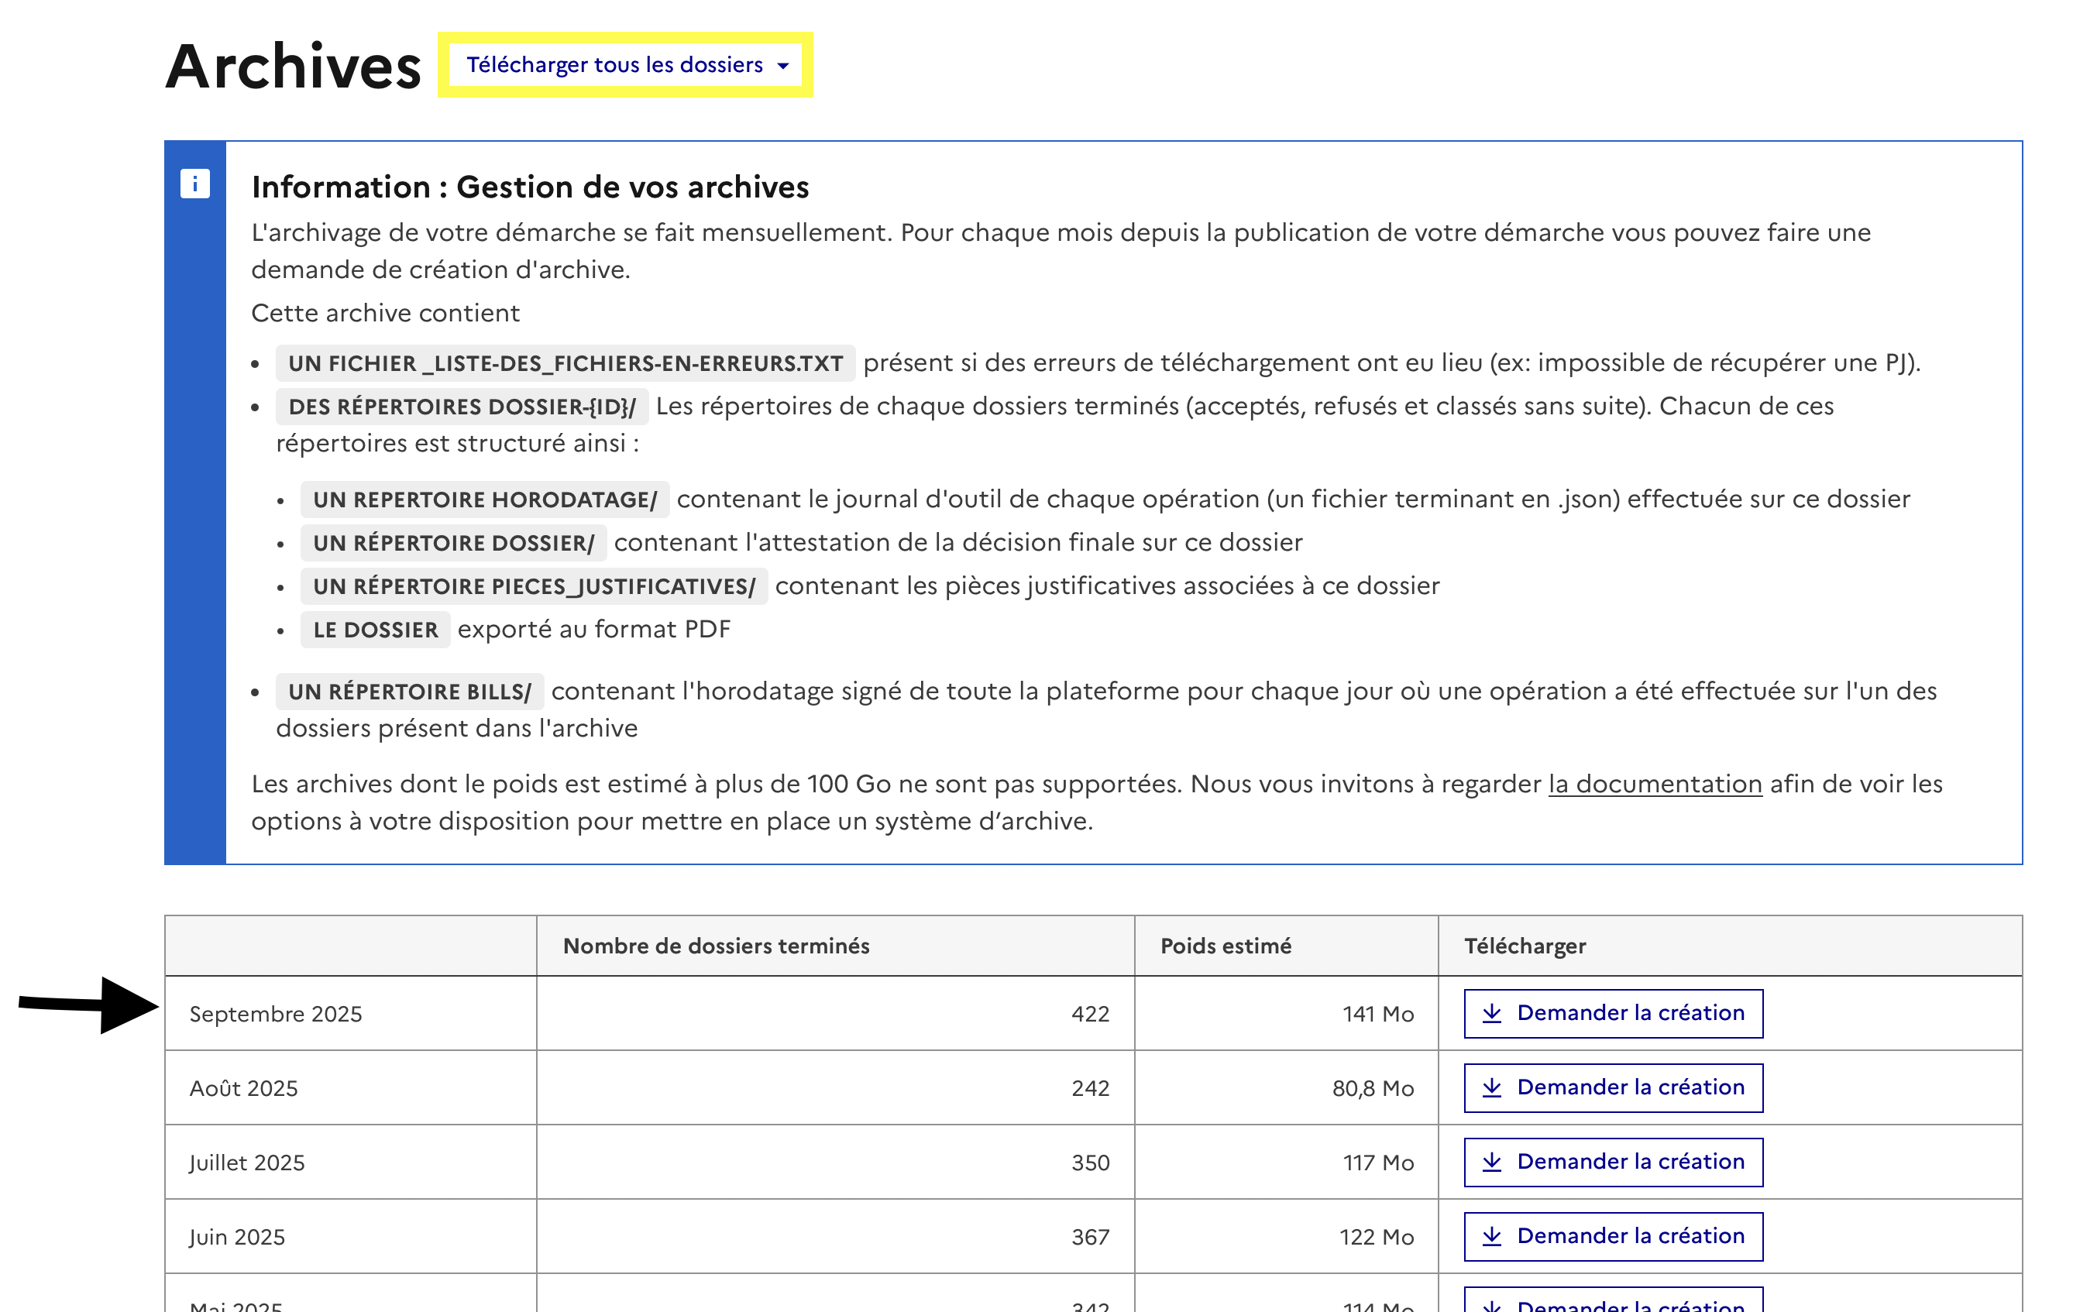Click download icon in Septembre 2025 row
This screenshot has height=1312, width=2073.
[x=1492, y=1013]
